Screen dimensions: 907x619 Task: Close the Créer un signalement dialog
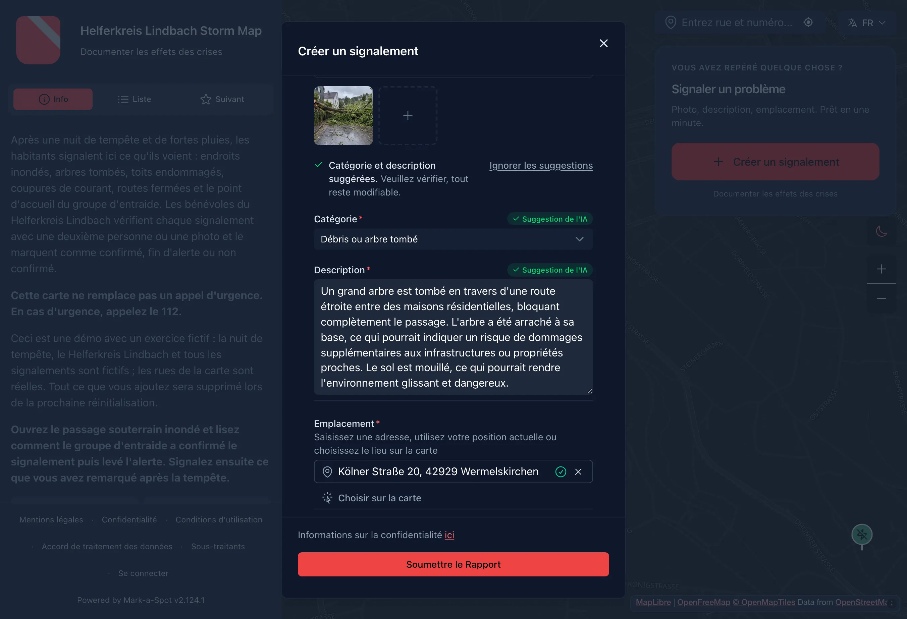tap(603, 43)
